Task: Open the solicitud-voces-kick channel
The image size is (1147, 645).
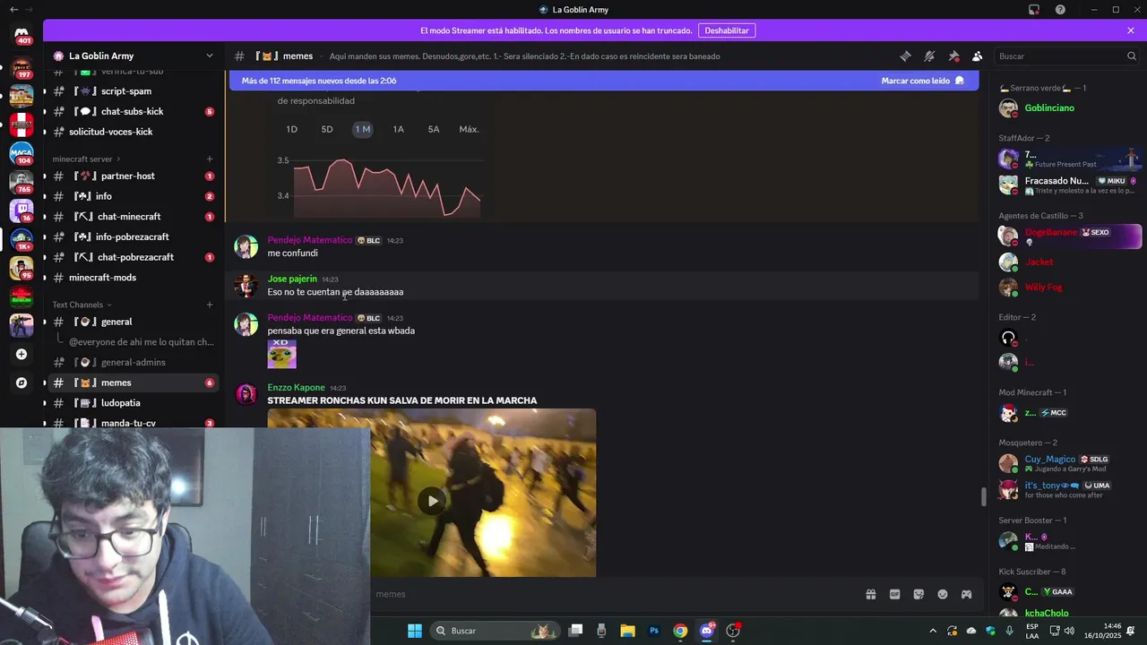Action: (x=134, y=132)
